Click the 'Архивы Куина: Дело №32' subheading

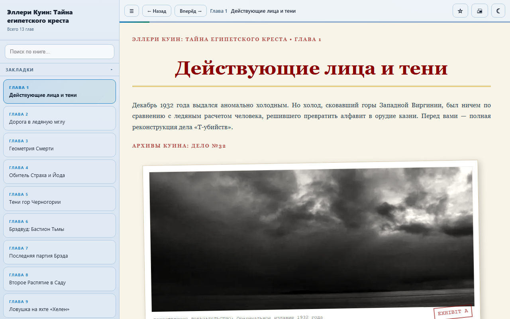pos(179,146)
